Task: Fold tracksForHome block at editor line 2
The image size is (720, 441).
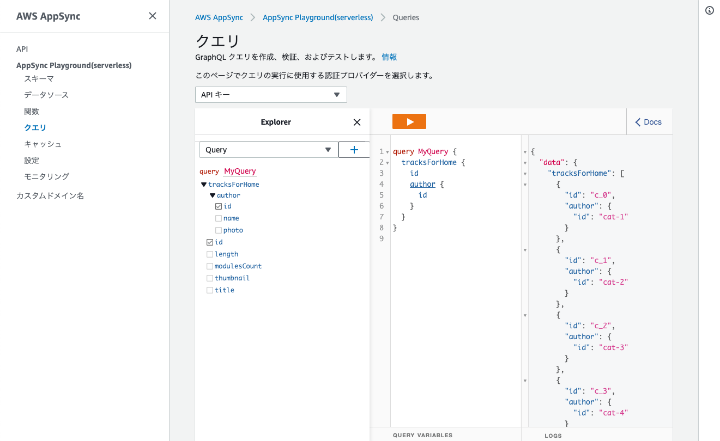Action: click(388, 163)
